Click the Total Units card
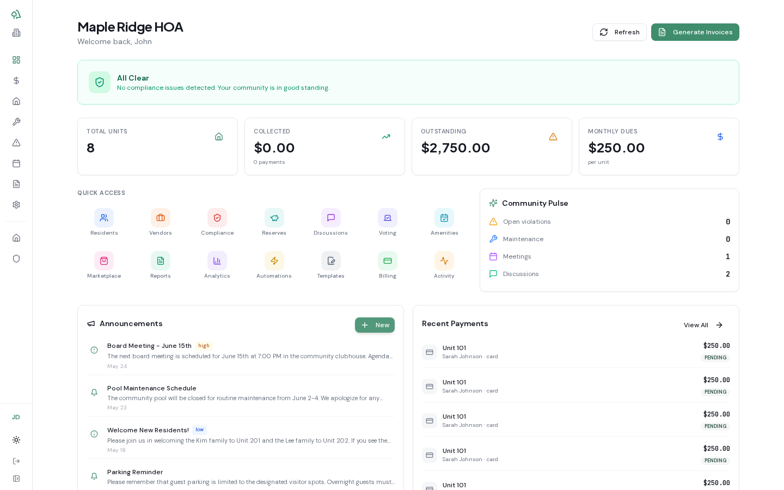 pyautogui.click(x=157, y=146)
